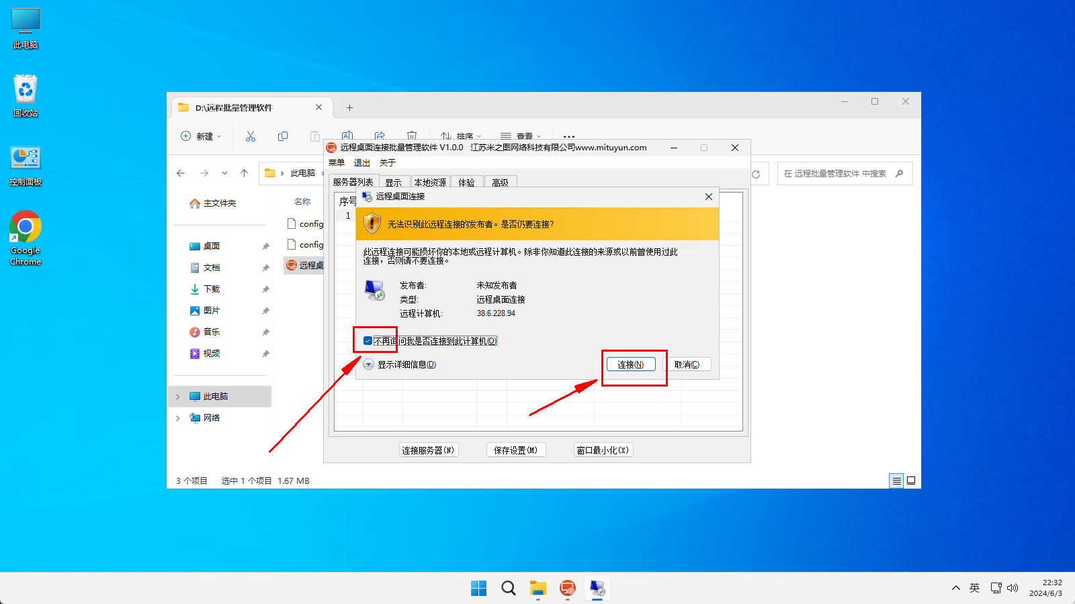
Task: Add a new Explorer tab with plus
Action: 349,107
